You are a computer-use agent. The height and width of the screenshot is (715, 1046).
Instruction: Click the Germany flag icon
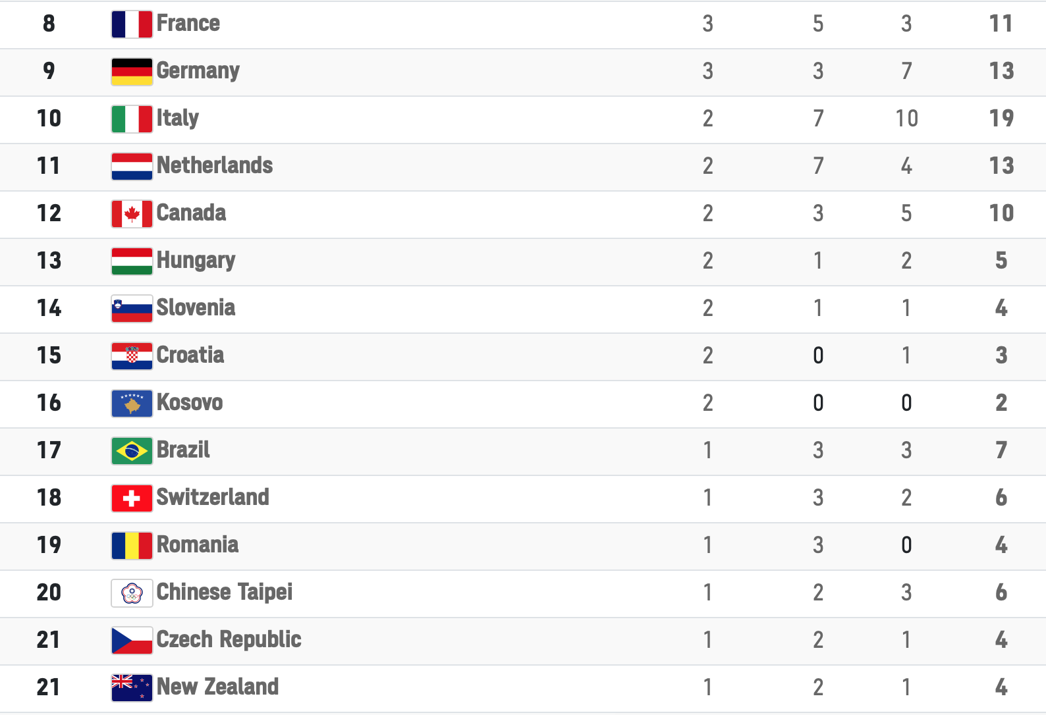[x=132, y=72]
